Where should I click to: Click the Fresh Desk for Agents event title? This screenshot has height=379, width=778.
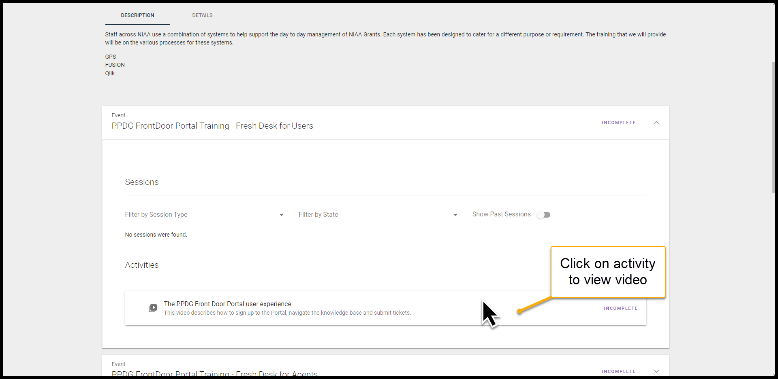[x=214, y=373]
